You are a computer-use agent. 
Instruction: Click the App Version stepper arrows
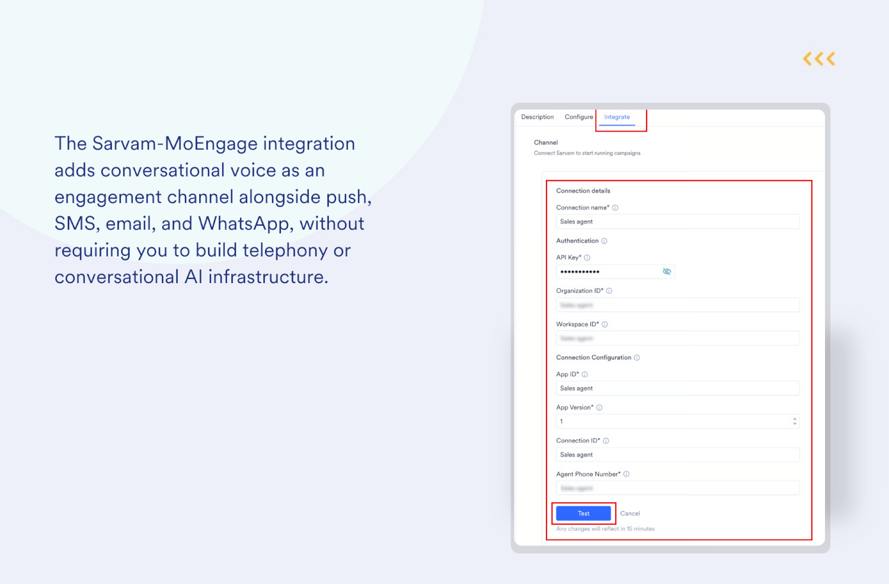click(795, 422)
